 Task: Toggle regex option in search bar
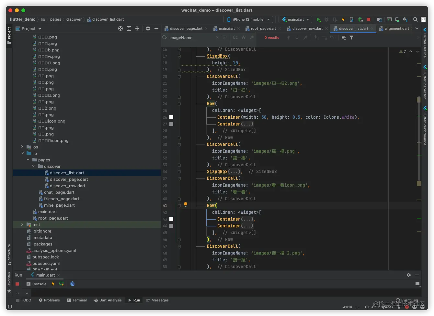pyautogui.click(x=252, y=38)
